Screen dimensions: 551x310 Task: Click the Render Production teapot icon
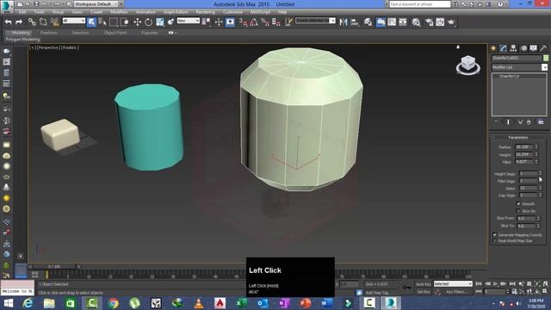451,22
